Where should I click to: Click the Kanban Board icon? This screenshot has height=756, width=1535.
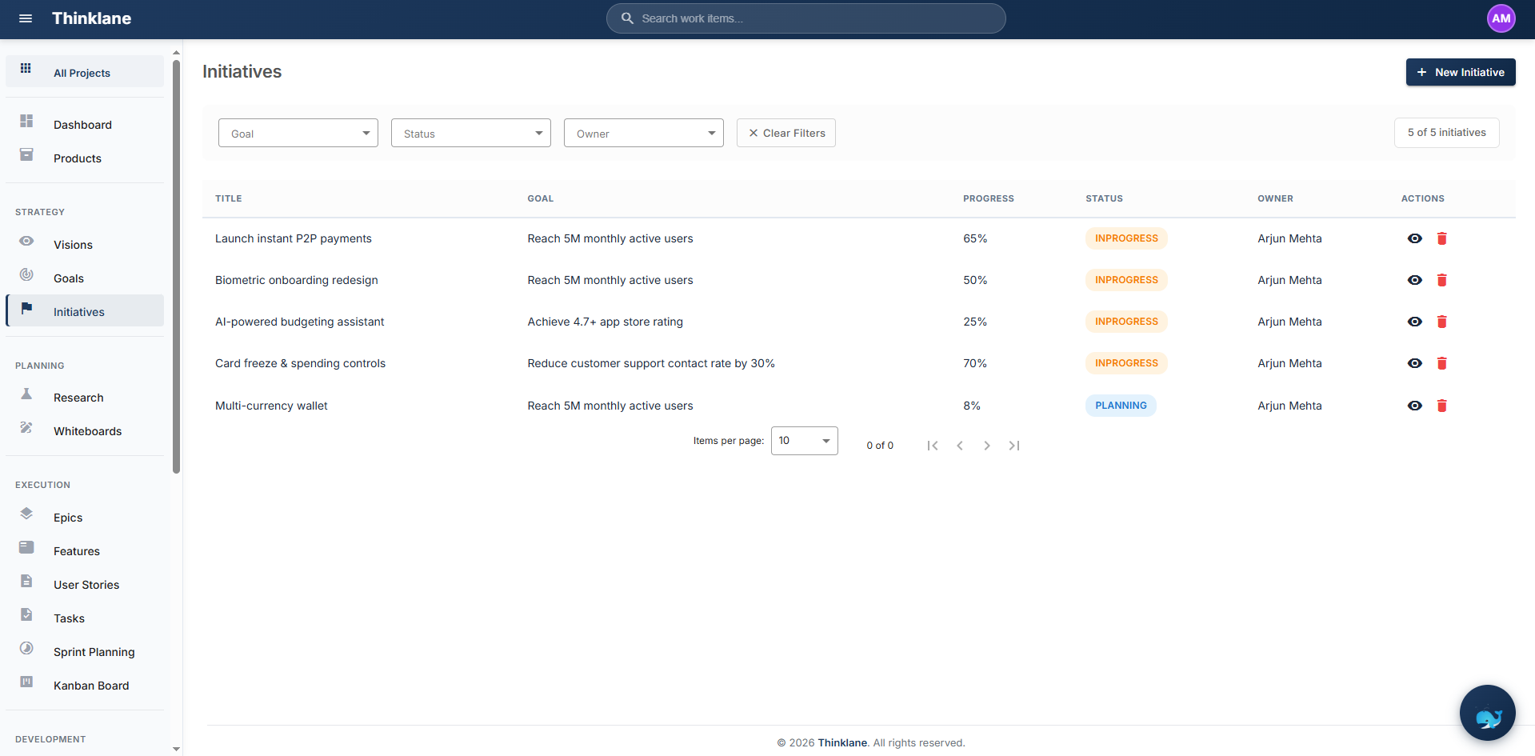26,682
